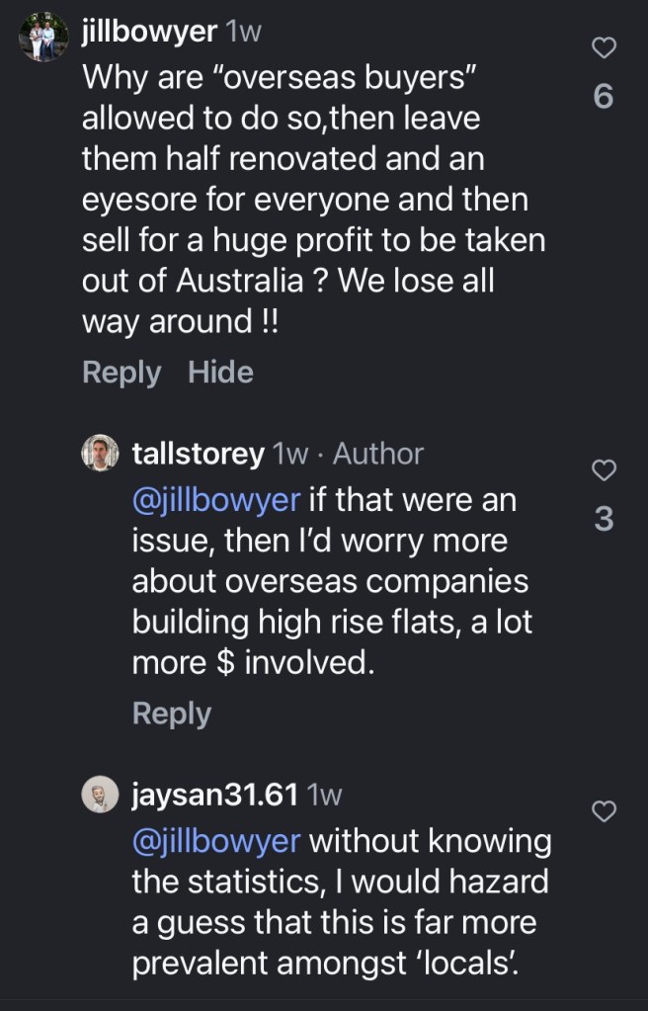View the 3 likes on tallstorey's reply

(604, 519)
